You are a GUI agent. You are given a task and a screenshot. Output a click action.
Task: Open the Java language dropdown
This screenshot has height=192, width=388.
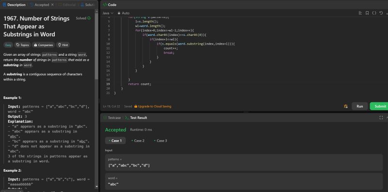click(108, 13)
